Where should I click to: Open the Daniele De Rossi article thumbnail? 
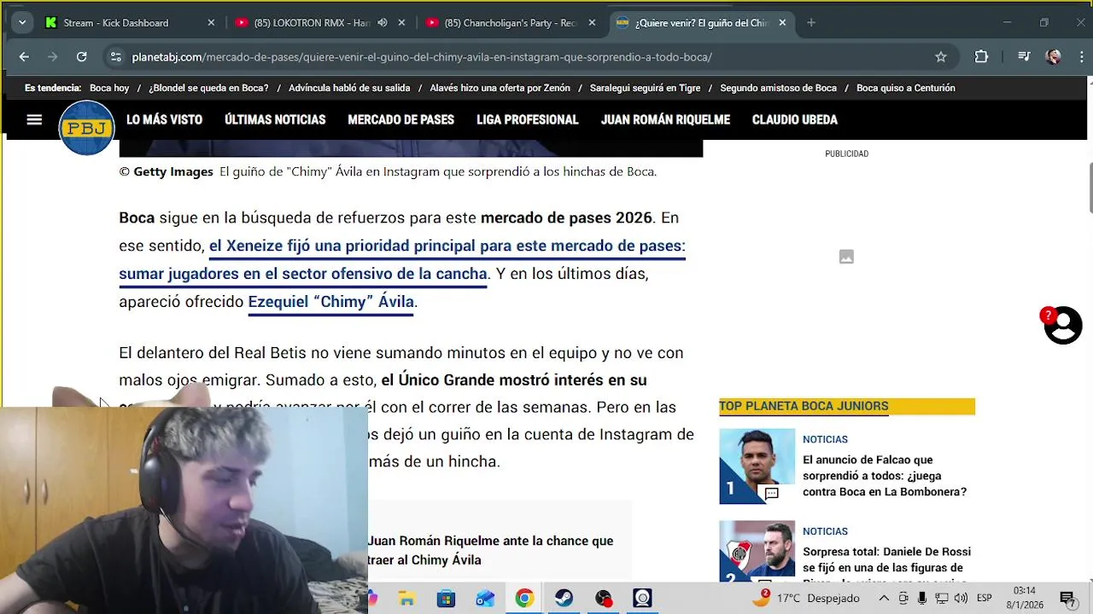757,551
